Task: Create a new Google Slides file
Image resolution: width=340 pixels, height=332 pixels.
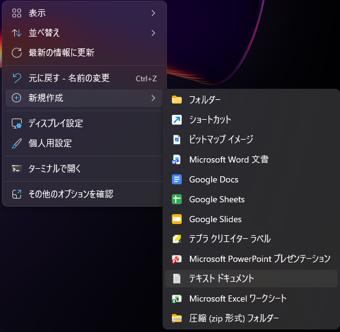Action: (251, 219)
